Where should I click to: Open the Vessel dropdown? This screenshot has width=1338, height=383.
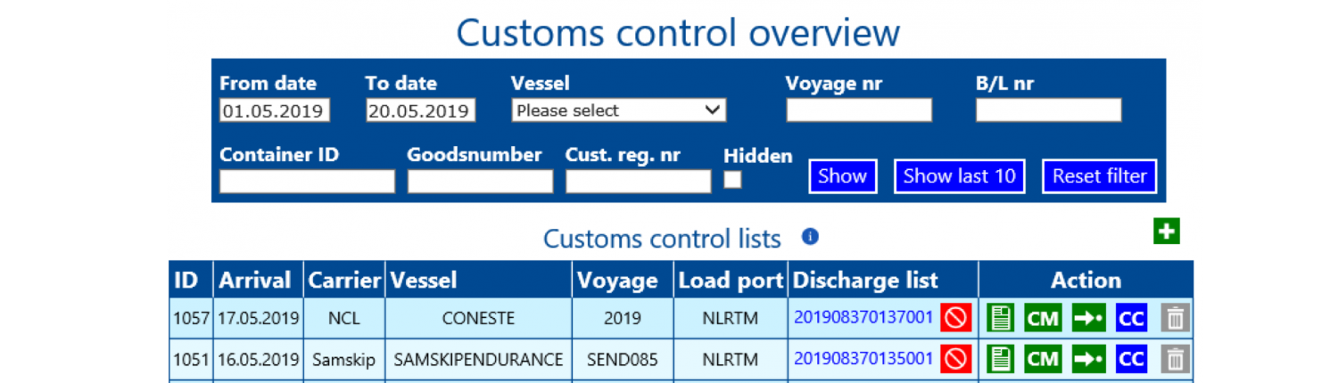[618, 110]
